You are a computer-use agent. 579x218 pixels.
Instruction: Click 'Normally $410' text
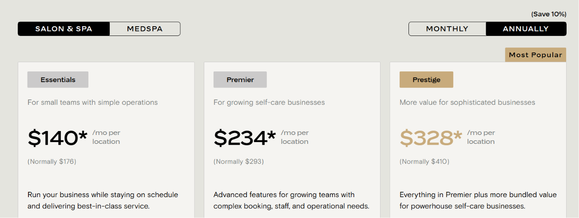(424, 162)
